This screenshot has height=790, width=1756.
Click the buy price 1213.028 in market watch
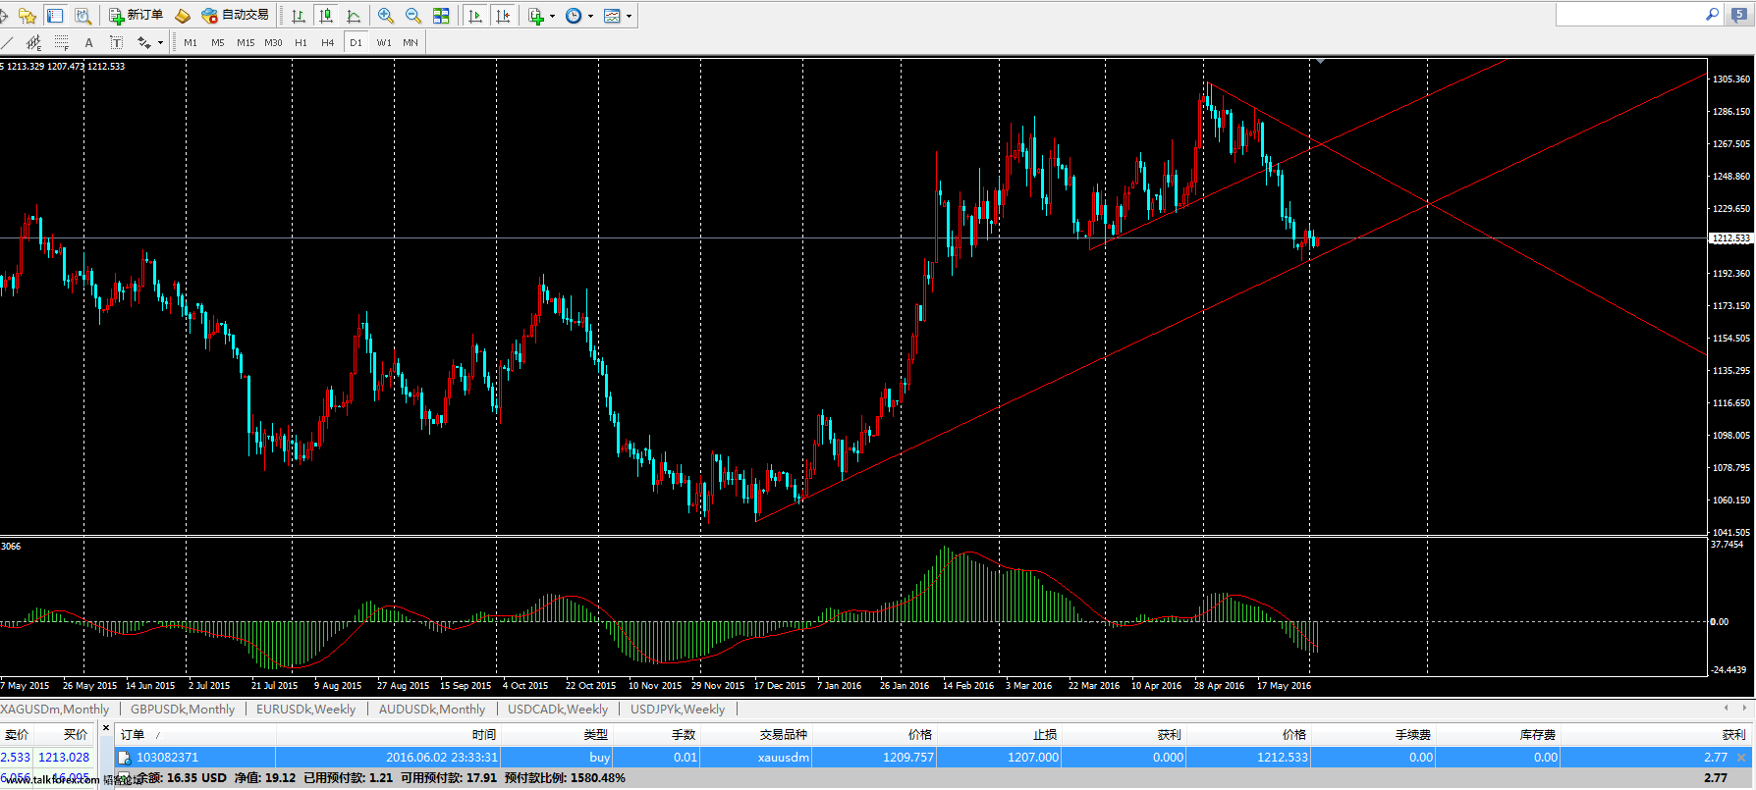click(x=64, y=757)
